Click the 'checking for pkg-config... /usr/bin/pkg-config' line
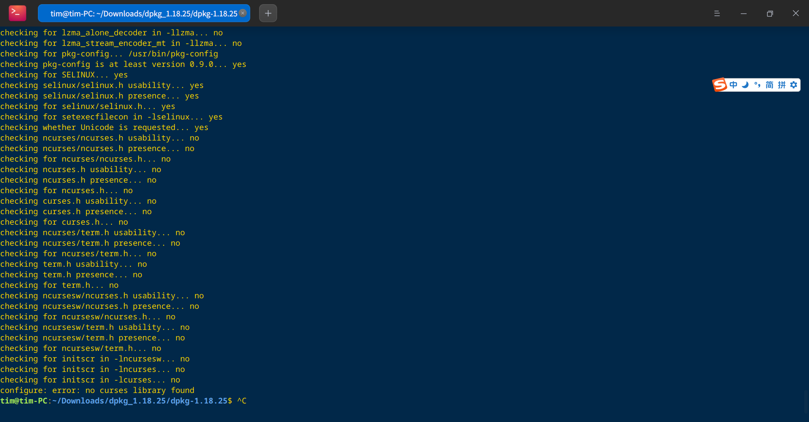This screenshot has height=422, width=809. pyautogui.click(x=109, y=54)
